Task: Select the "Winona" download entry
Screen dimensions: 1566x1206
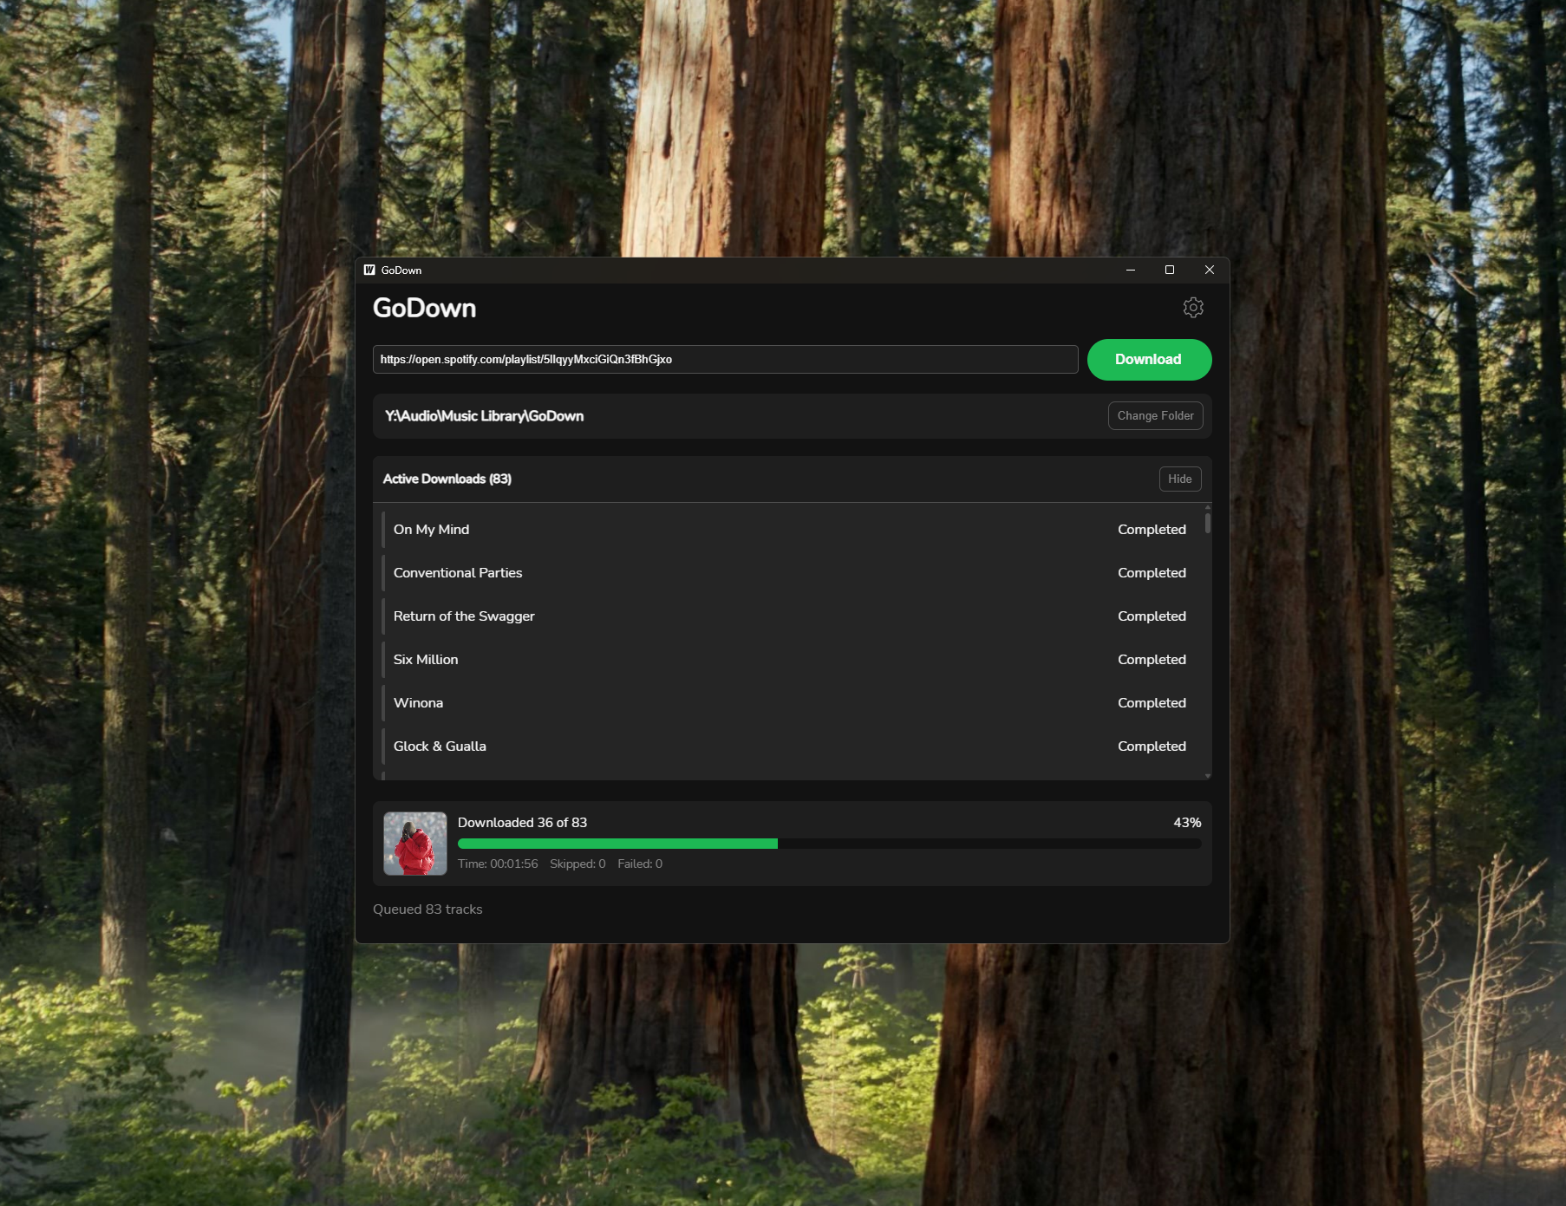Action: pos(789,703)
